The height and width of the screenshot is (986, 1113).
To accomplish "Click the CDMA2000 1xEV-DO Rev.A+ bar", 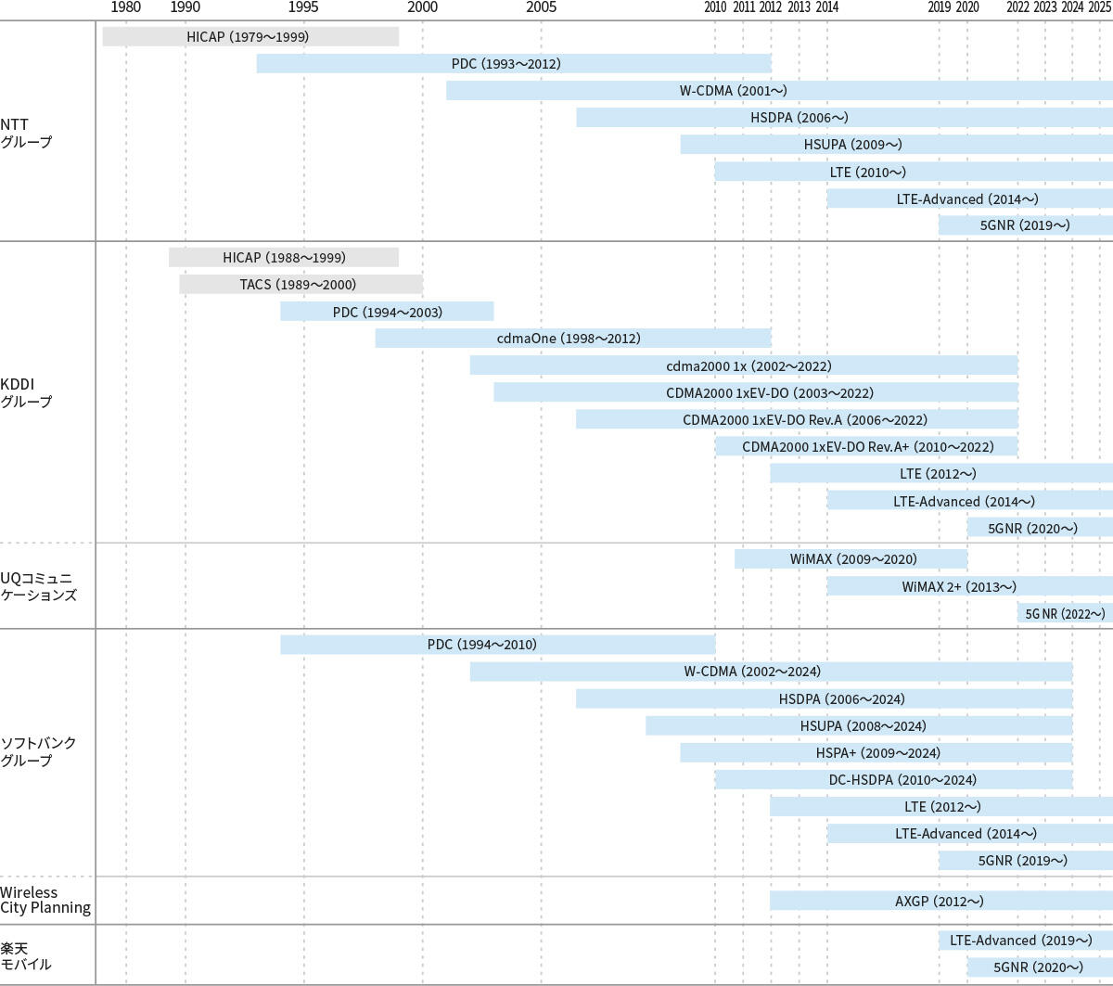I will [866, 447].
